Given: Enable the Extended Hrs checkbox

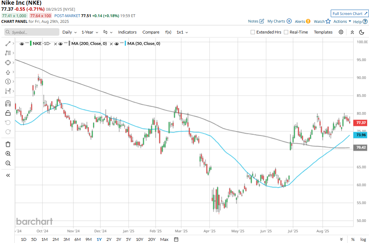Looking at the screenshot, I should point(253,32).
